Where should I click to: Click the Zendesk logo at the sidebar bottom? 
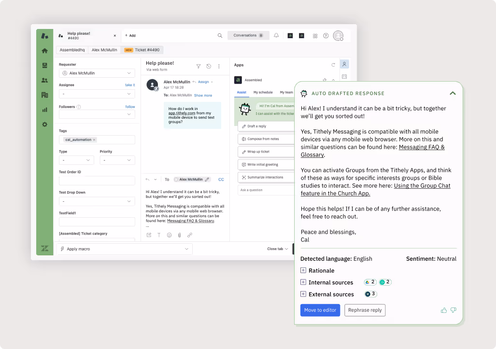pos(44,249)
